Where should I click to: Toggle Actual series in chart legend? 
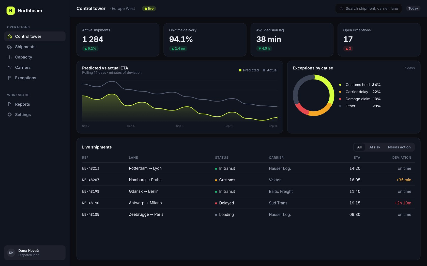coord(270,70)
